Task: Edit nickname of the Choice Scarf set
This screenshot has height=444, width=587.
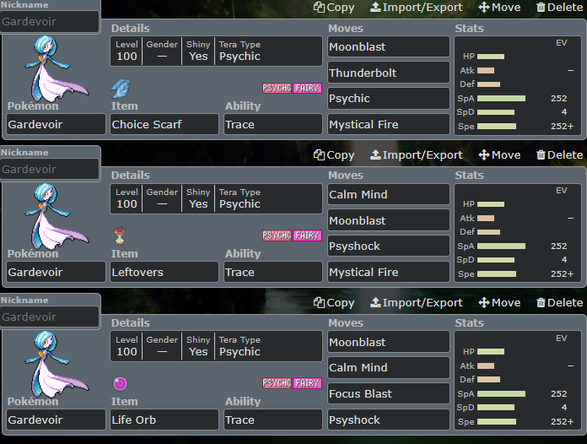Action: (x=50, y=21)
